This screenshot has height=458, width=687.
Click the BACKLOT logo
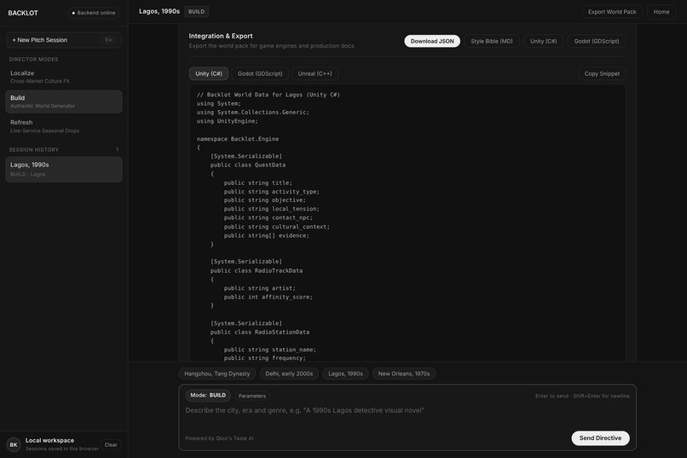point(23,13)
